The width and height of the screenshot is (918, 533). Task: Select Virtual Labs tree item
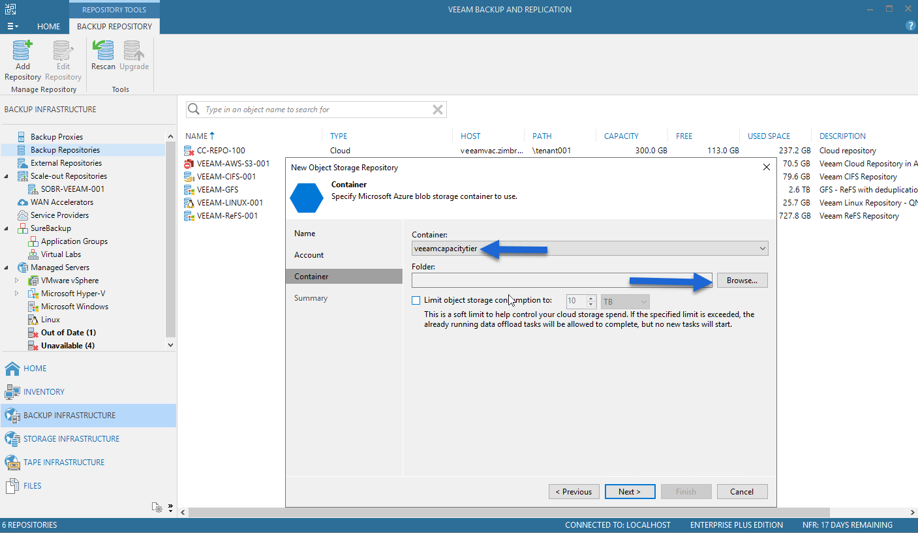point(61,254)
